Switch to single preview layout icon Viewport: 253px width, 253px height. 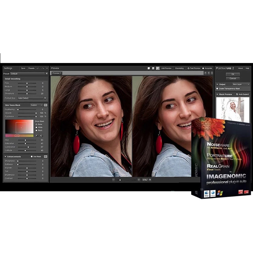pos(149,68)
